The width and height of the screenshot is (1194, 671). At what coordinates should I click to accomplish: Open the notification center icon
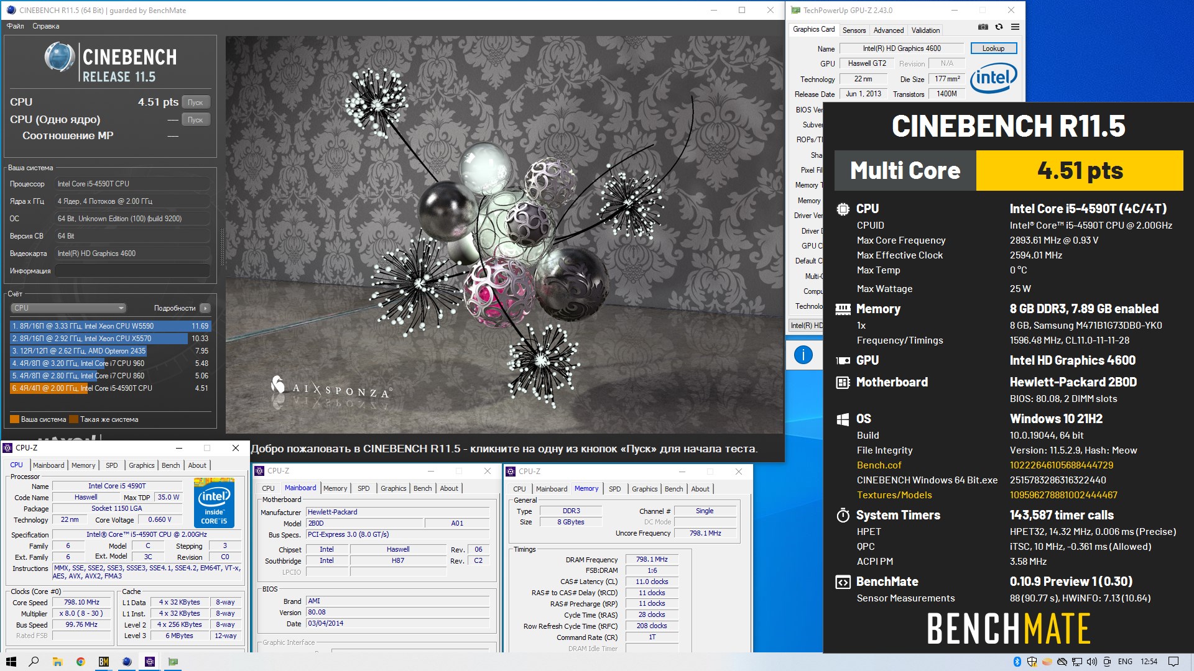1173,662
